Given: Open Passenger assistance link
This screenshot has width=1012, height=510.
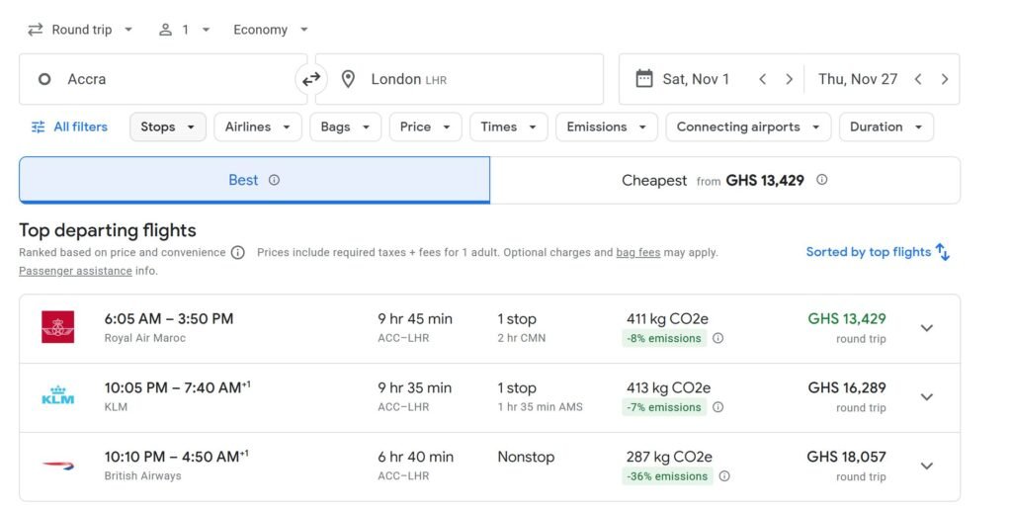Looking at the screenshot, I should pos(75,271).
